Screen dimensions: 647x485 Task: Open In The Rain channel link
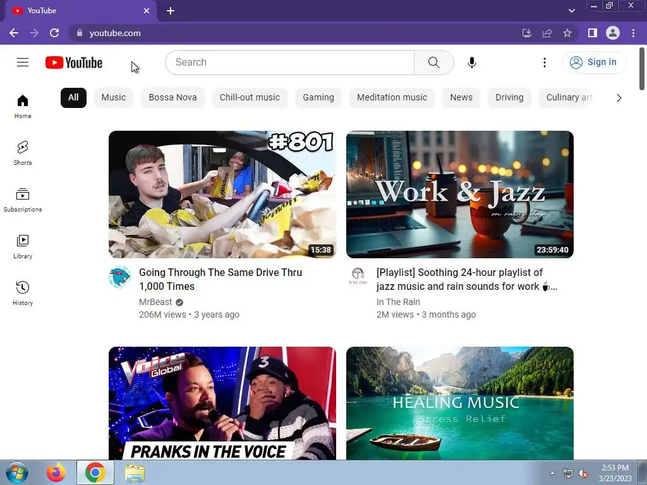point(398,302)
